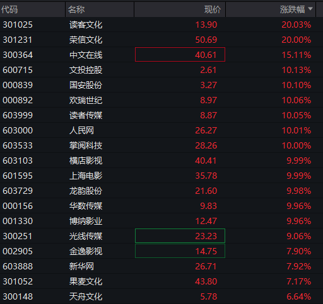The height and width of the screenshot is (304, 323).
Task: Click change value 15.11%
Action: (297, 55)
